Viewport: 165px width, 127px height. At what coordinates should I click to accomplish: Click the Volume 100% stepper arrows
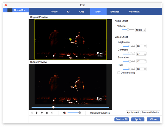click(144, 30)
